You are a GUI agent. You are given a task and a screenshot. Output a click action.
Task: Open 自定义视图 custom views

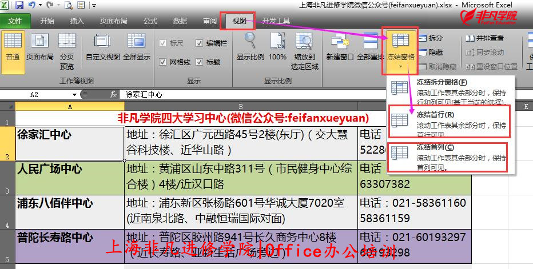(x=103, y=47)
